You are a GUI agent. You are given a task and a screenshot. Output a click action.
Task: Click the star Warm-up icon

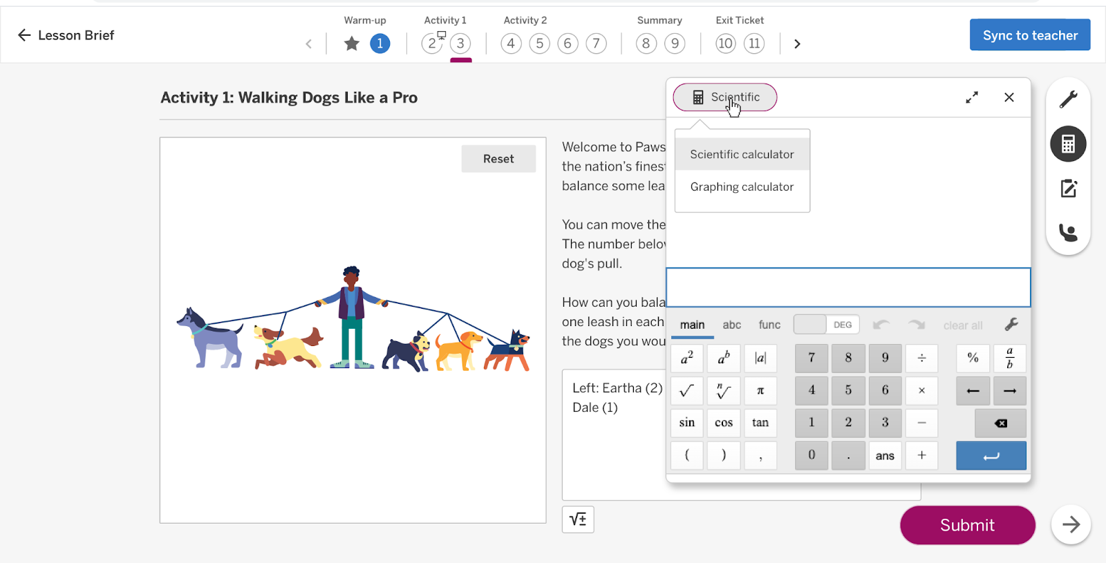point(352,44)
